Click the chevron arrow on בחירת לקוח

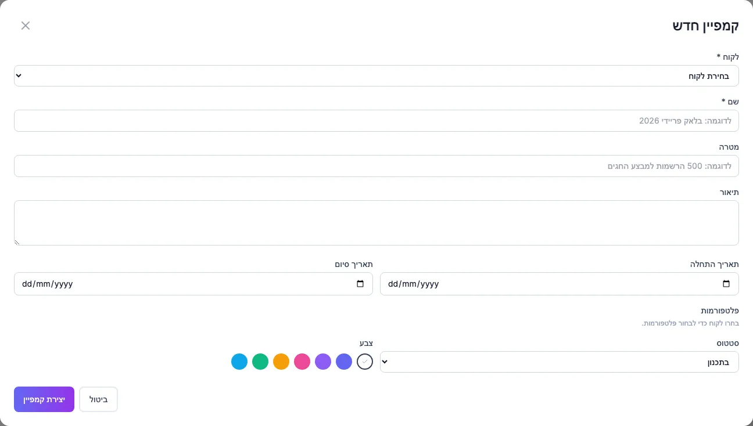click(x=19, y=75)
